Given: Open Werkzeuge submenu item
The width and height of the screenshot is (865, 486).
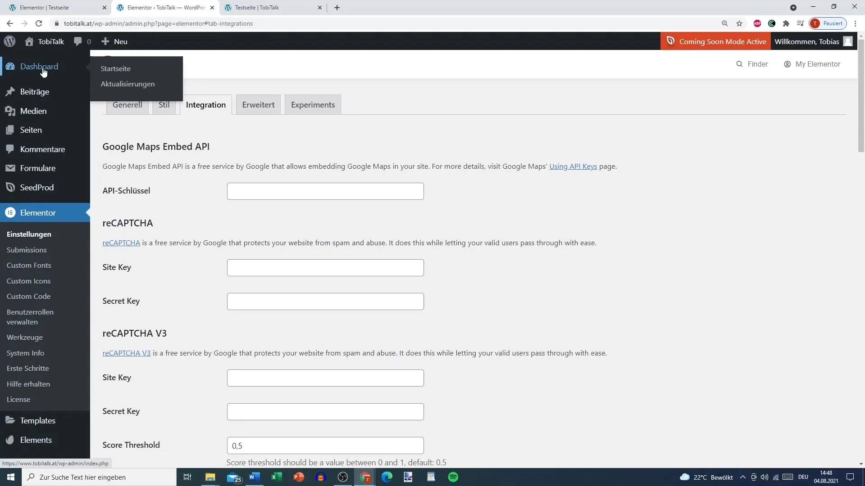Looking at the screenshot, I should [25, 337].
